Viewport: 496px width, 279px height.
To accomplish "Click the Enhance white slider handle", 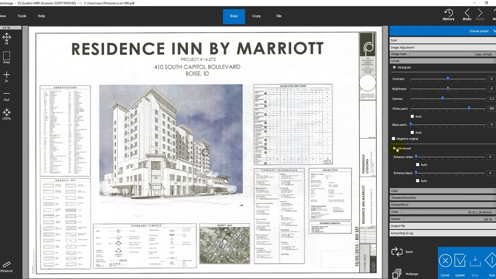I will pyautogui.click(x=416, y=157).
